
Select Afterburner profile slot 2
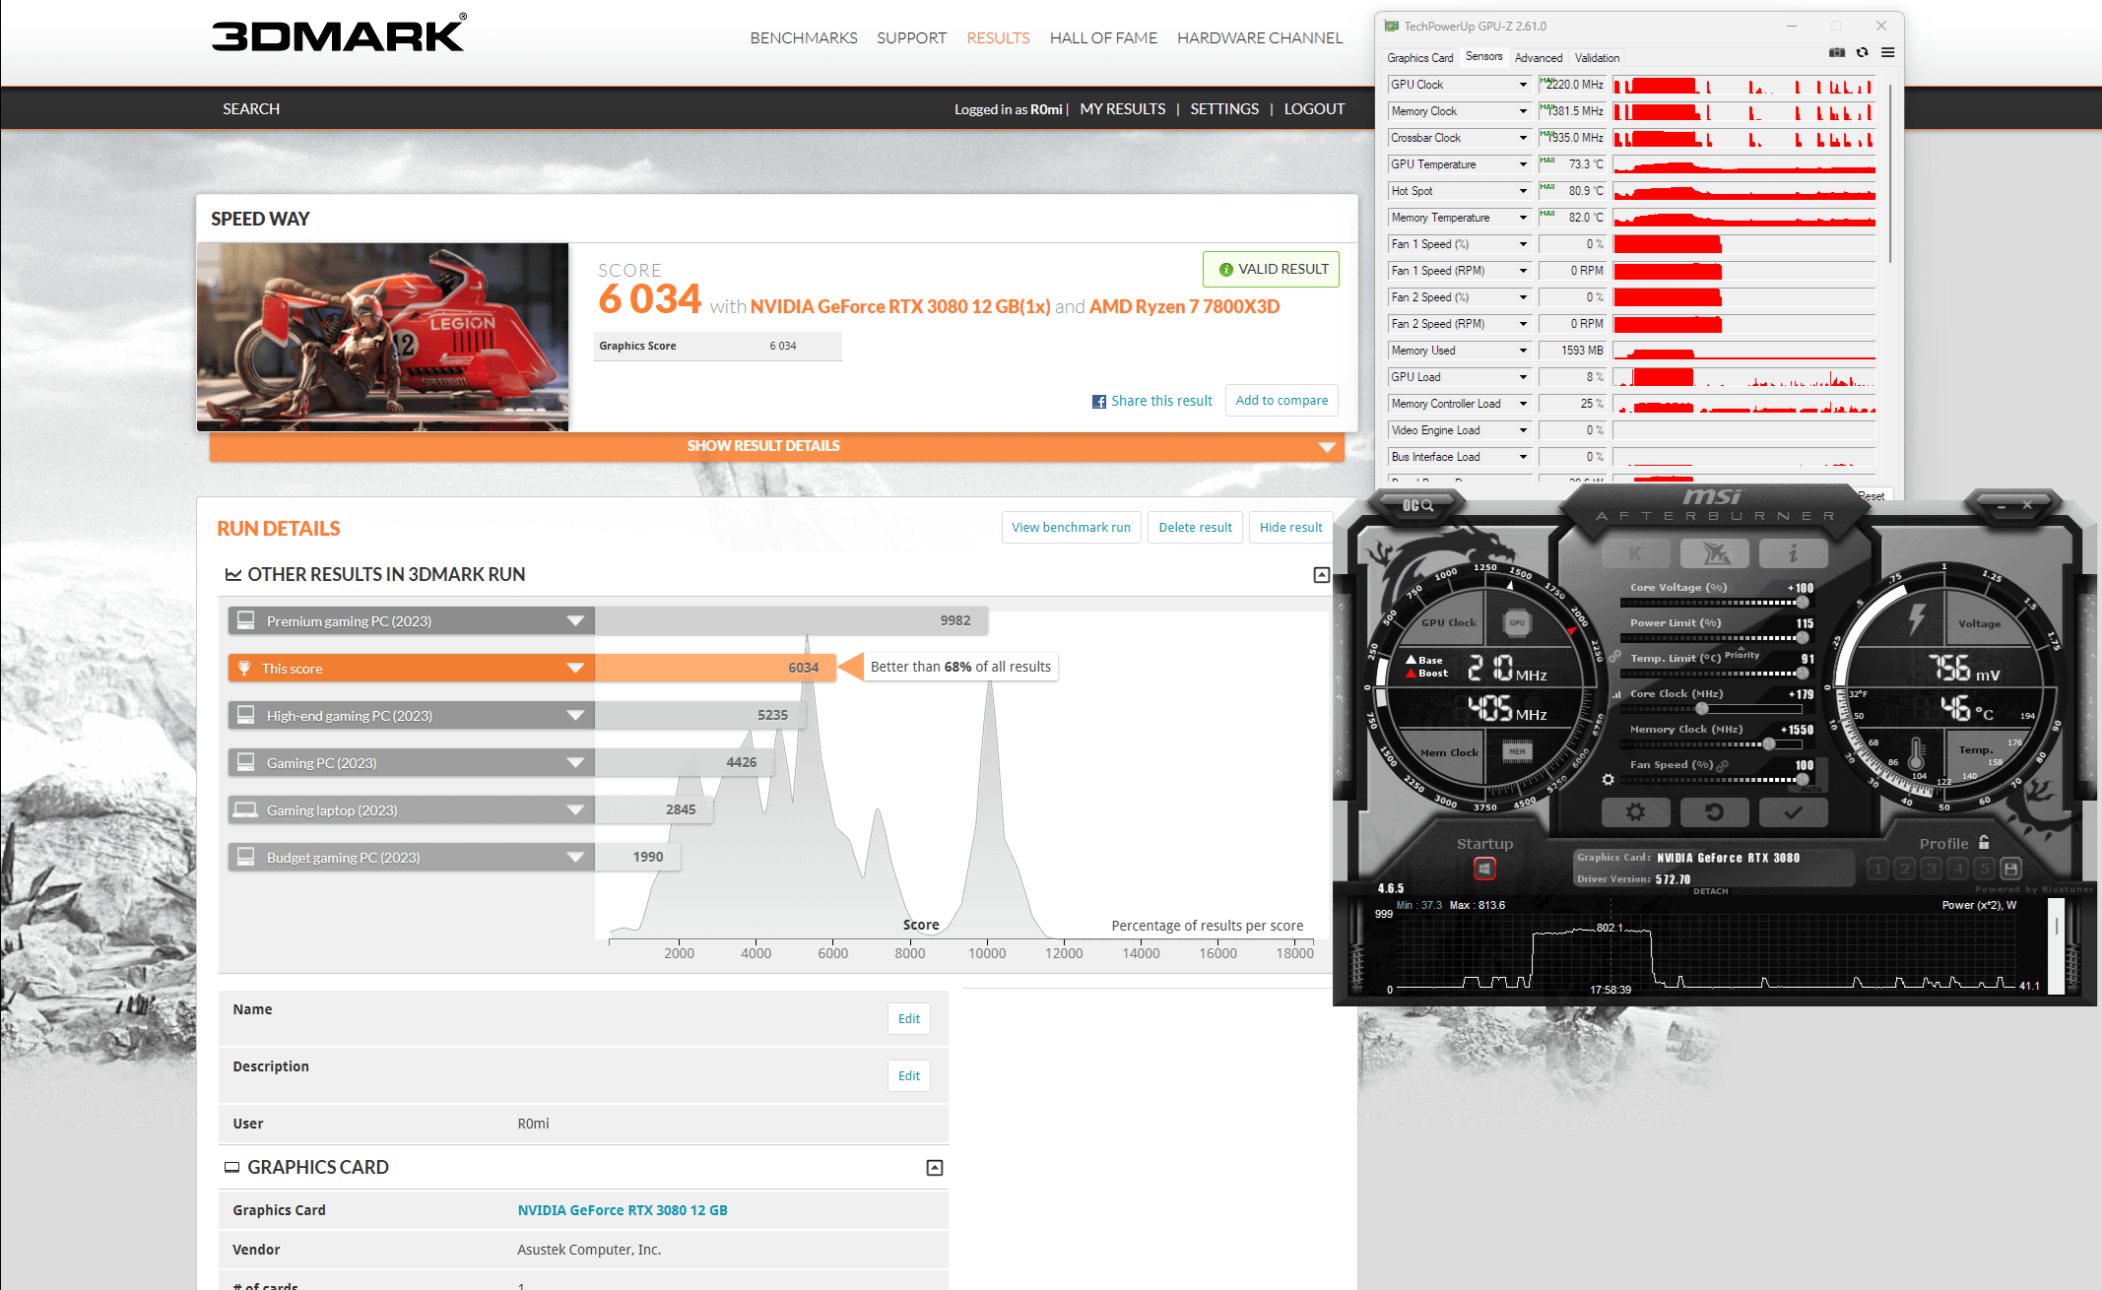click(1905, 869)
